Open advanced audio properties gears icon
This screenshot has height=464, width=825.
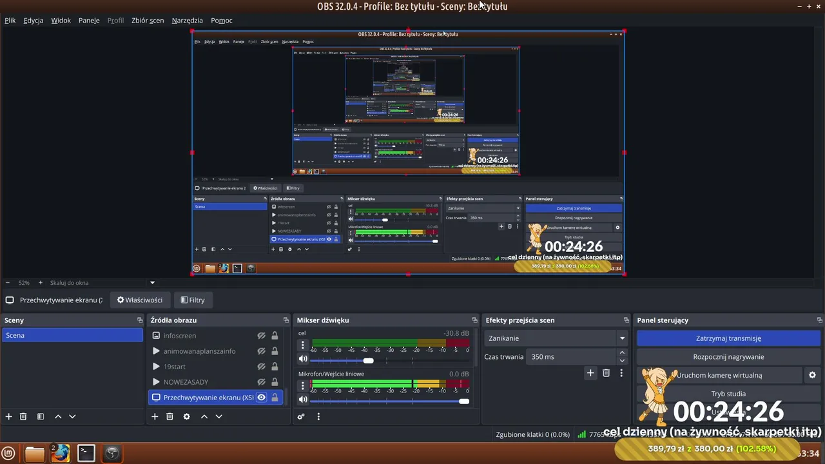tap(301, 416)
